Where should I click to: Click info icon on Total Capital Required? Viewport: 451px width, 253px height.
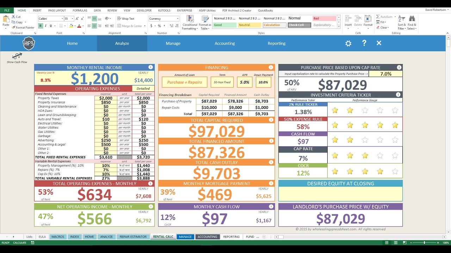[x=271, y=120]
